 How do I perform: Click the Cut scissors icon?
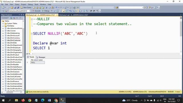pyautogui.click(x=46, y=8)
